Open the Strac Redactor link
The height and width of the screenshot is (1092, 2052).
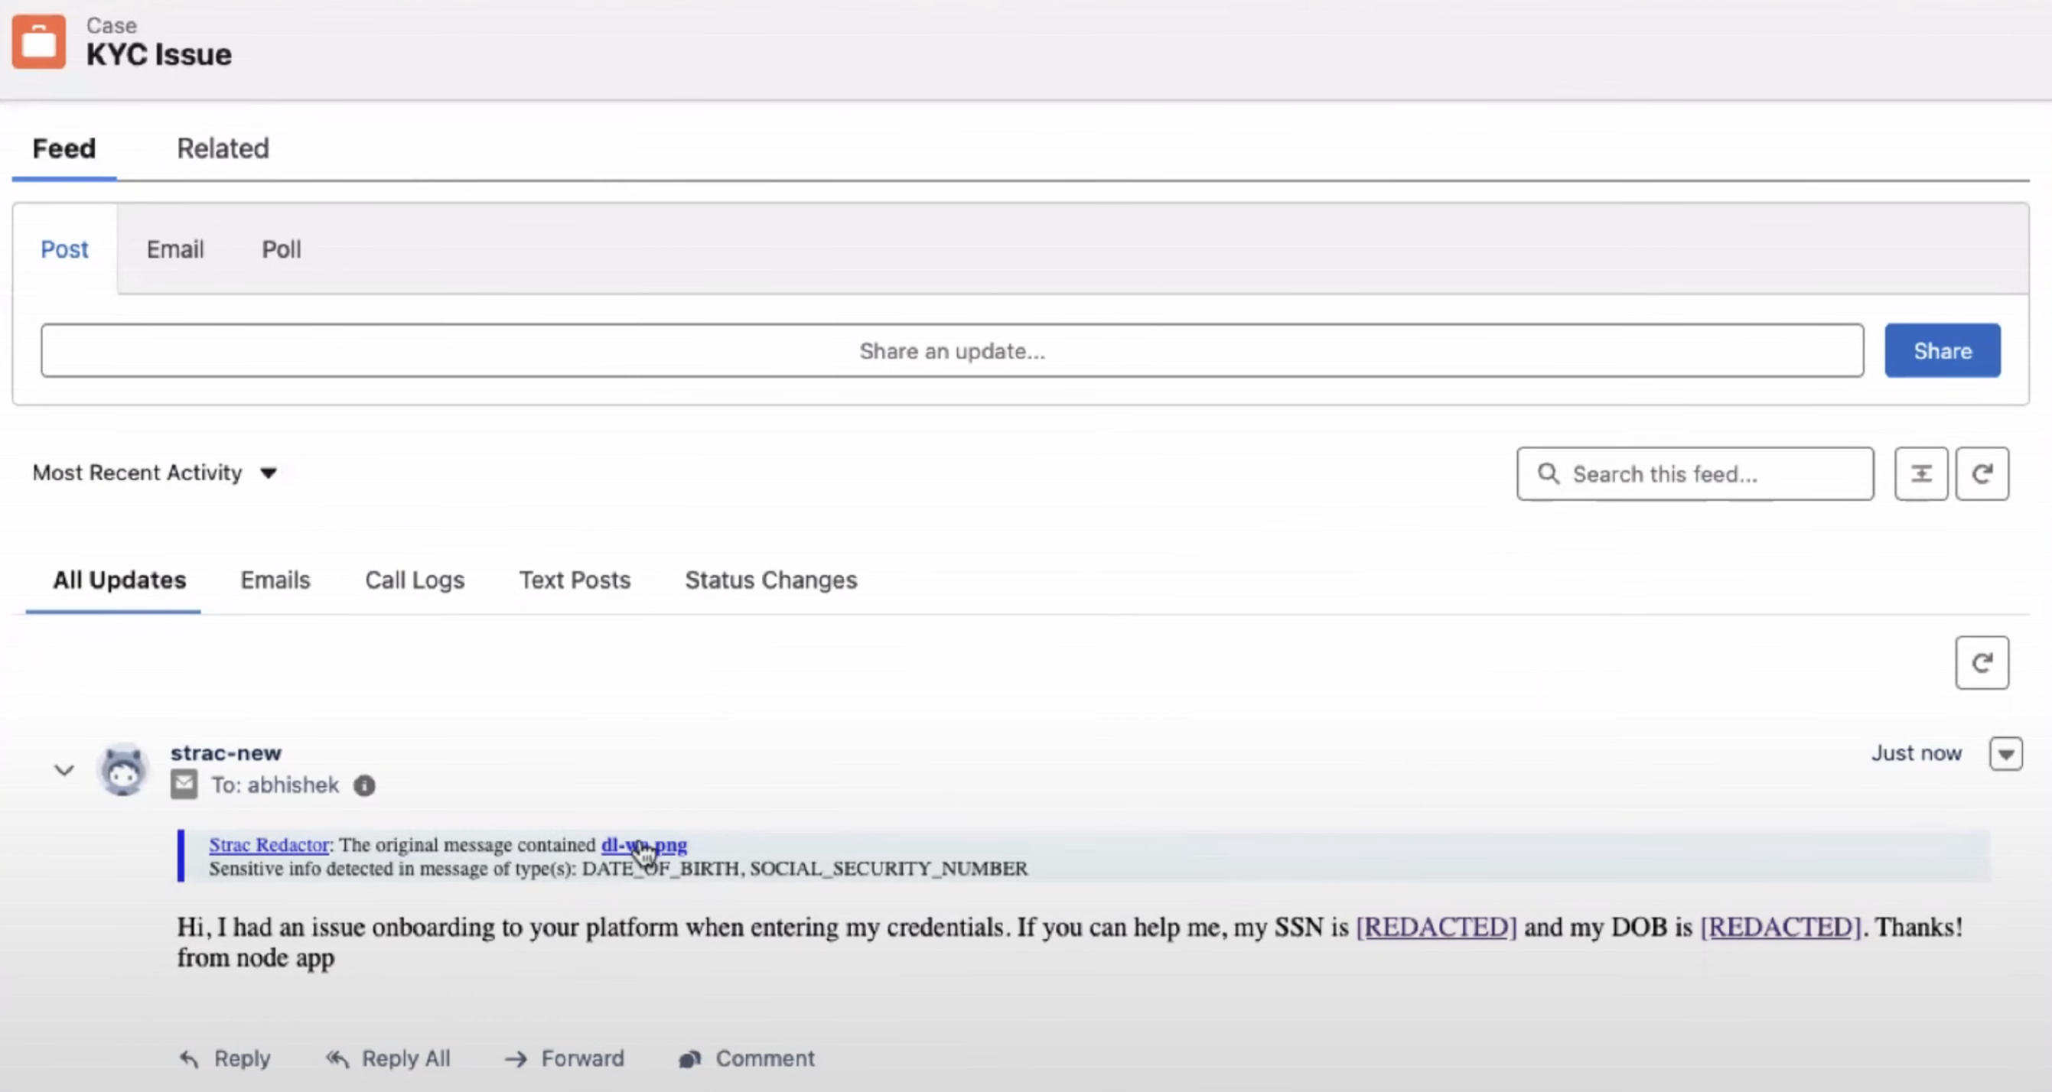[268, 844]
